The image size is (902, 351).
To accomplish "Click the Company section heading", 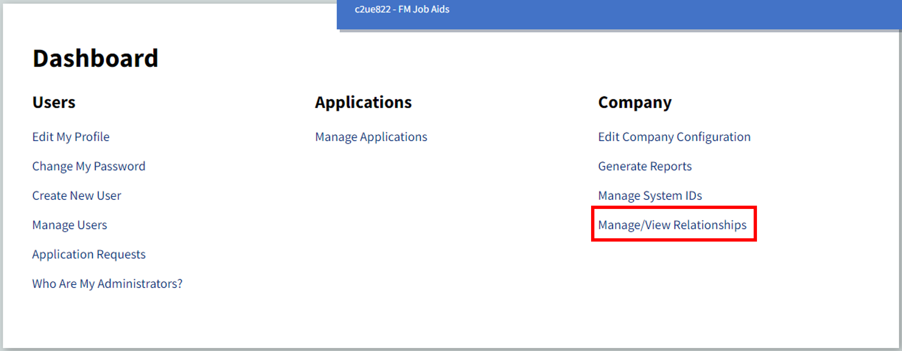I will [x=635, y=103].
